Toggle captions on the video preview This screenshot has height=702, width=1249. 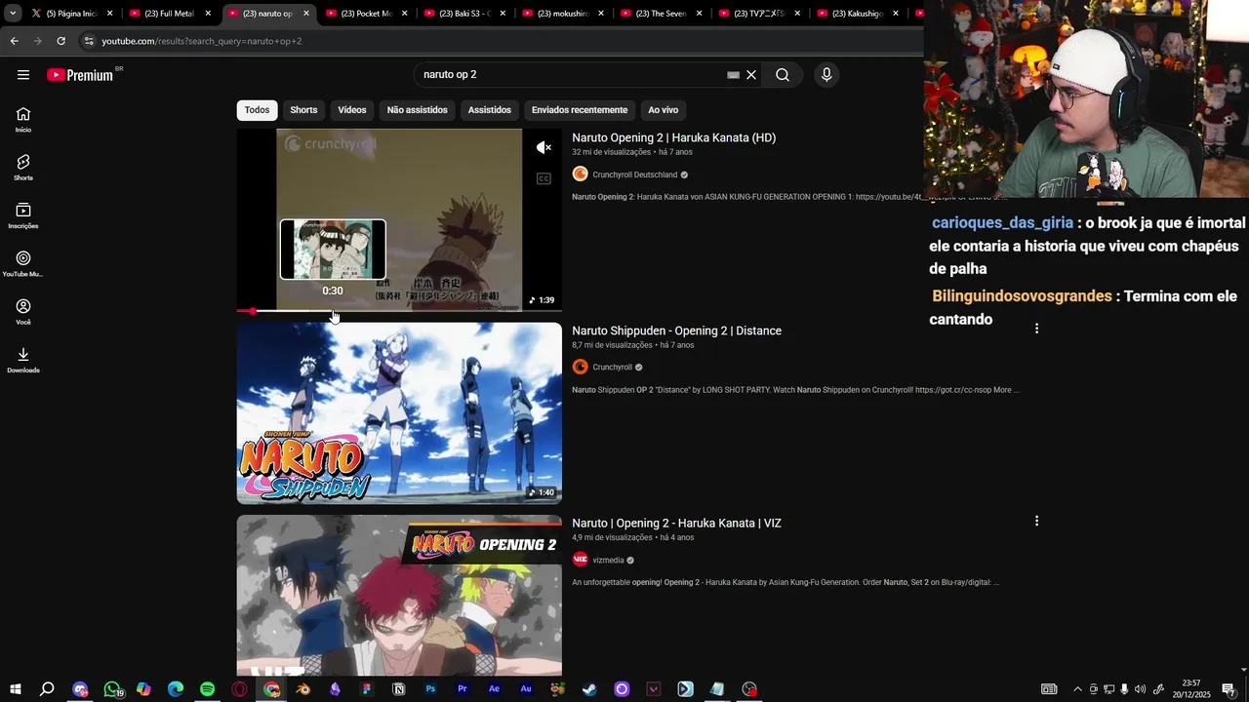(x=544, y=178)
